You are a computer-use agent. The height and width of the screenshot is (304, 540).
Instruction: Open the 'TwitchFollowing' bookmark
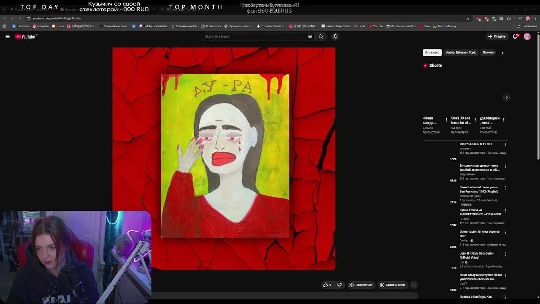[x=445, y=26]
